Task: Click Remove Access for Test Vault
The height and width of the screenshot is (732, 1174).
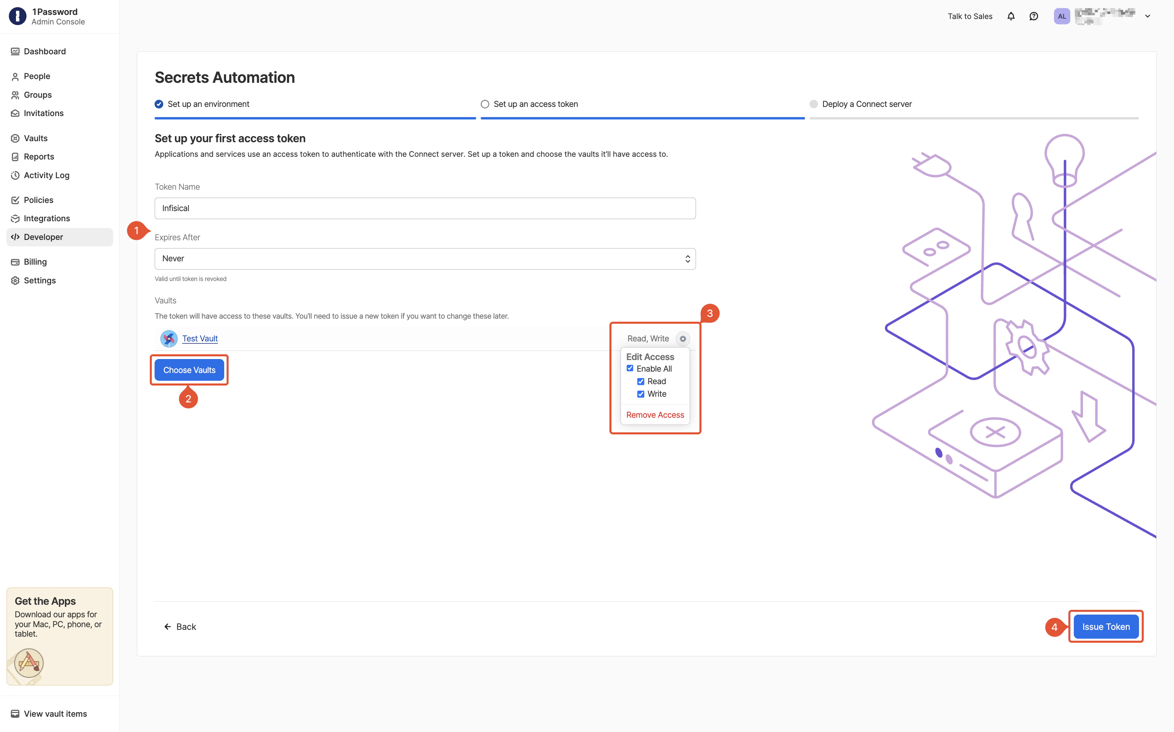Action: click(655, 415)
